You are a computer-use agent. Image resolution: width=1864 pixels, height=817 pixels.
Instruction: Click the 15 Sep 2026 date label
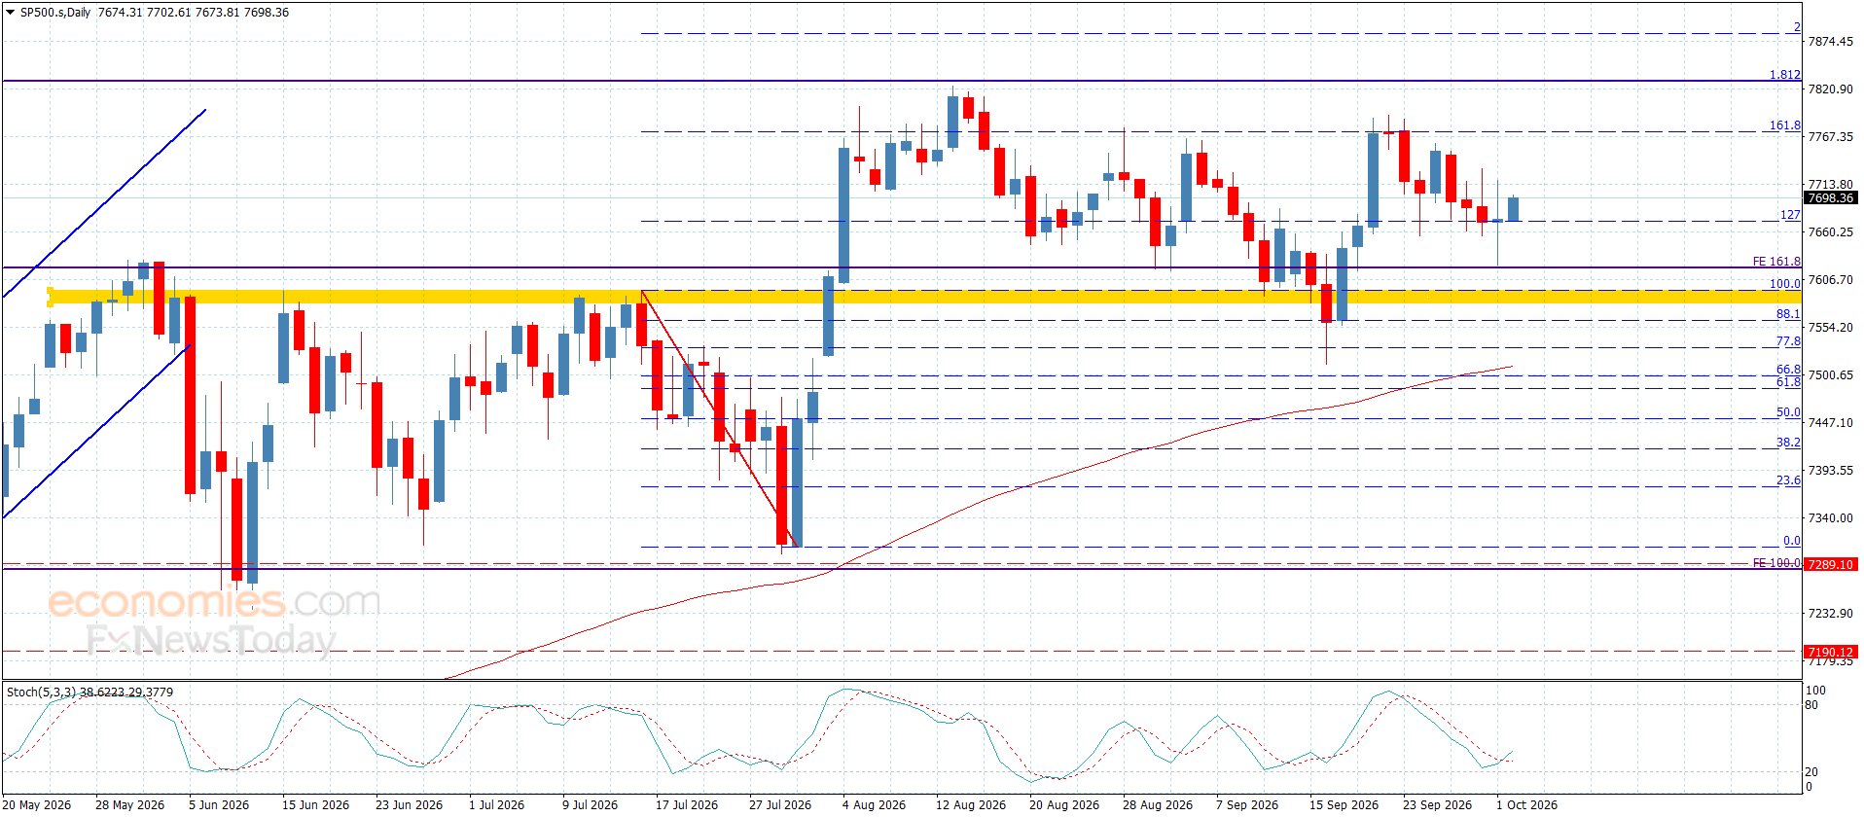pos(1344,804)
